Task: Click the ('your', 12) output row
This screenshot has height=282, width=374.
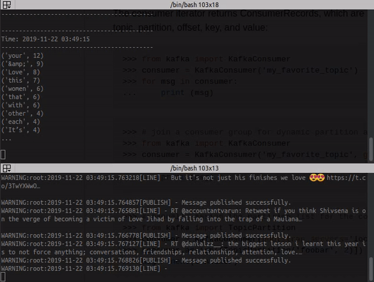Action: click(x=22, y=56)
